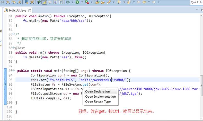Close the HdfsUtil.java tab
The height and width of the screenshot is (121, 203).
click(29, 10)
